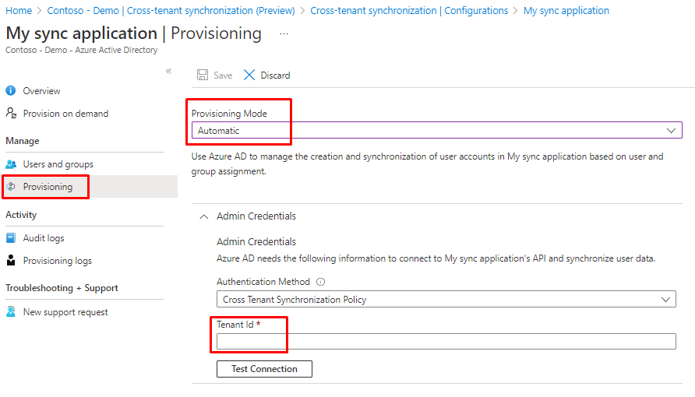Collapse the sidebar with double-chevron icon

(168, 71)
